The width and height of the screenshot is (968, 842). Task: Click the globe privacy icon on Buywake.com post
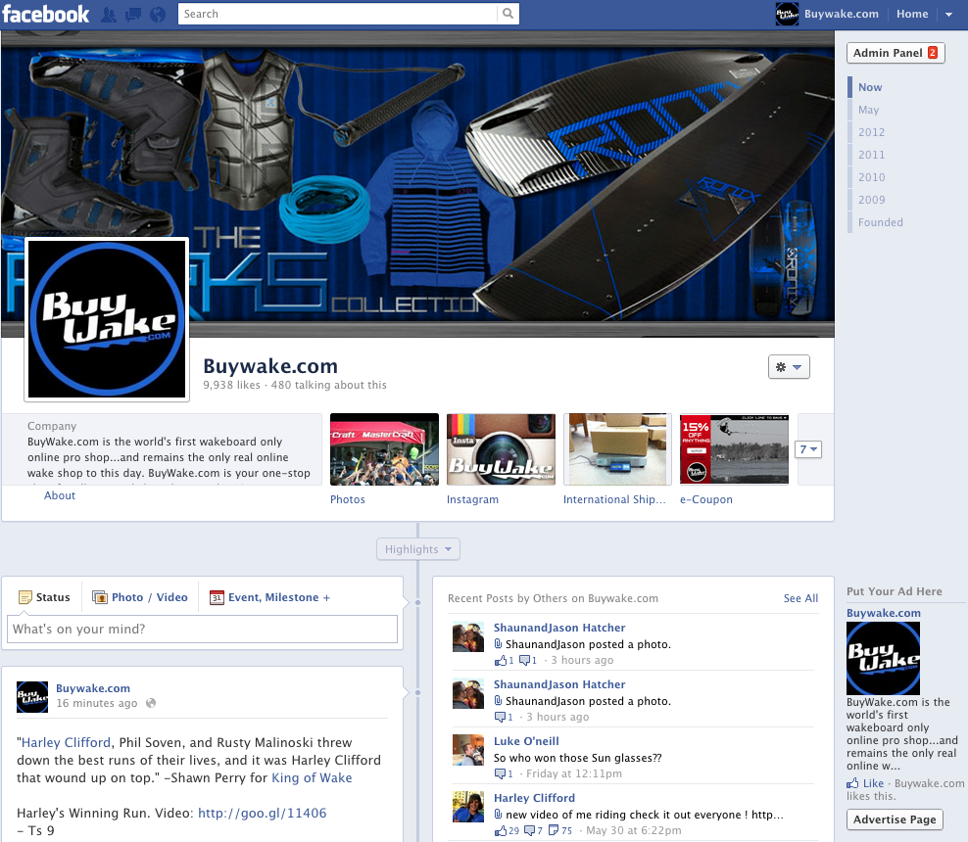pos(151,703)
